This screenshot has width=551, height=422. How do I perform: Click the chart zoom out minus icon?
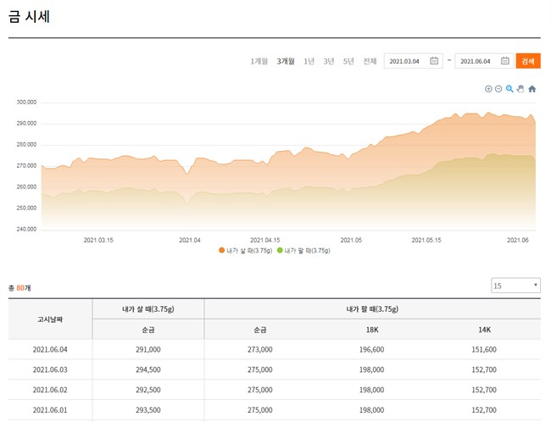coord(498,89)
